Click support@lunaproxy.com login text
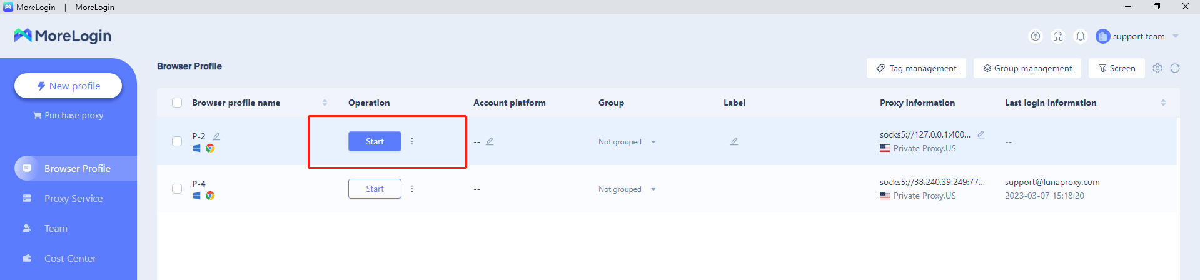 click(x=1052, y=182)
